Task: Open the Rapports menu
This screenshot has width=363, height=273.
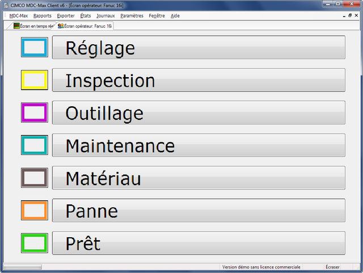Action: 43,16
